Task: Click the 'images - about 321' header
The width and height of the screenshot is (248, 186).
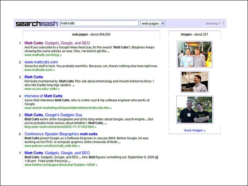Action: [x=195, y=34]
